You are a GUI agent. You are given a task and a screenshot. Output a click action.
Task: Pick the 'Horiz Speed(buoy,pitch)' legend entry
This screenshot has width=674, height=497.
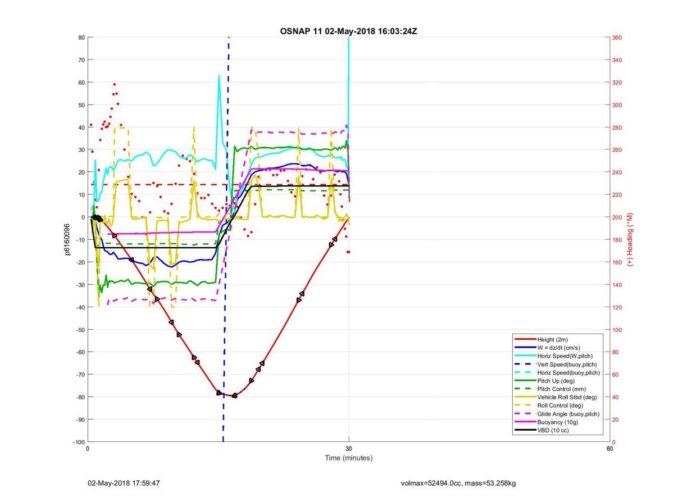[x=557, y=372]
